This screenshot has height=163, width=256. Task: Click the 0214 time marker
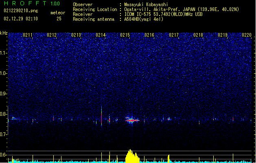point(101,35)
